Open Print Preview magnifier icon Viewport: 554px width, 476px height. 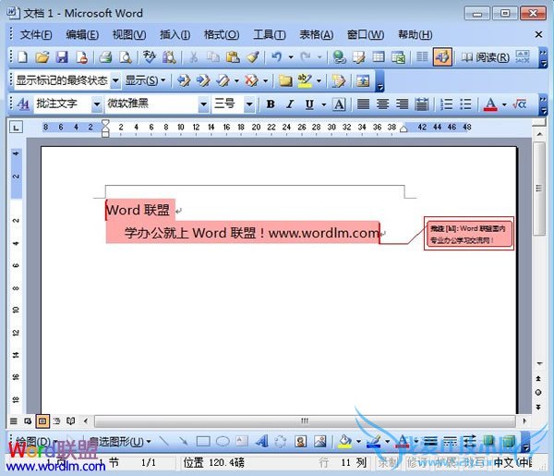pyautogui.click(x=125, y=56)
